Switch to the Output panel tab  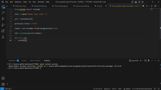point(24,60)
